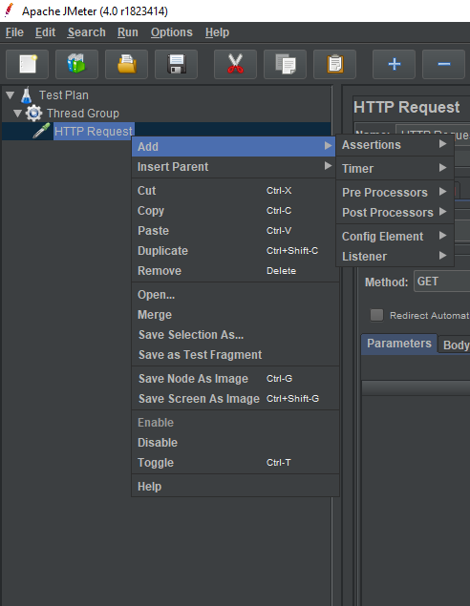Collapse the Thread Group tree node arrow
This screenshot has width=470, height=606.
pyautogui.click(x=17, y=114)
